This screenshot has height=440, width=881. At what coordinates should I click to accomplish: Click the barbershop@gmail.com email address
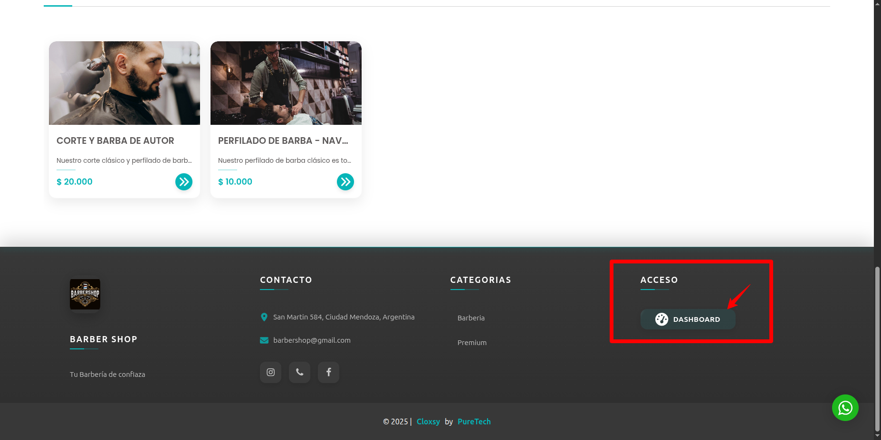[x=312, y=340]
